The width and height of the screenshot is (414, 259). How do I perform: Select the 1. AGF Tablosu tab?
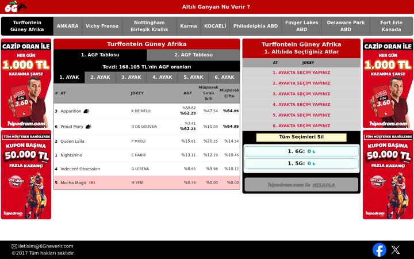tap(100, 55)
